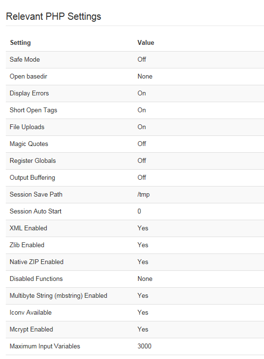Click the Disabled Functions label
This screenshot has height=359, width=264.
[36, 279]
